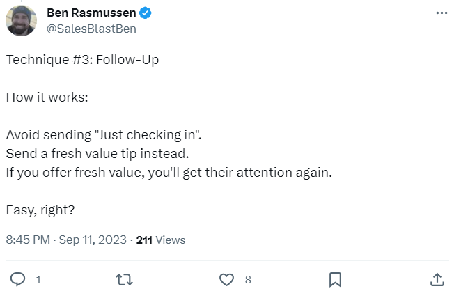This screenshot has width=461, height=298.
Task: Click the "Technique #3: Follow-Up" line
Action: (x=82, y=60)
